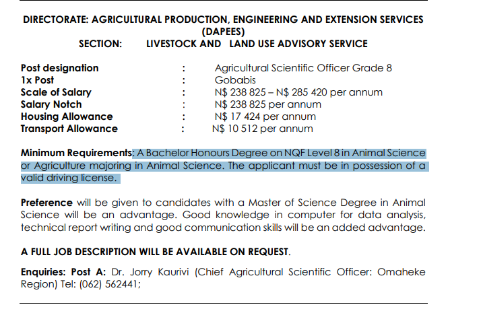Click "Livestock and Land Use Advisory Service" text
Image resolution: width=481 pixels, height=309 pixels.
[257, 44]
